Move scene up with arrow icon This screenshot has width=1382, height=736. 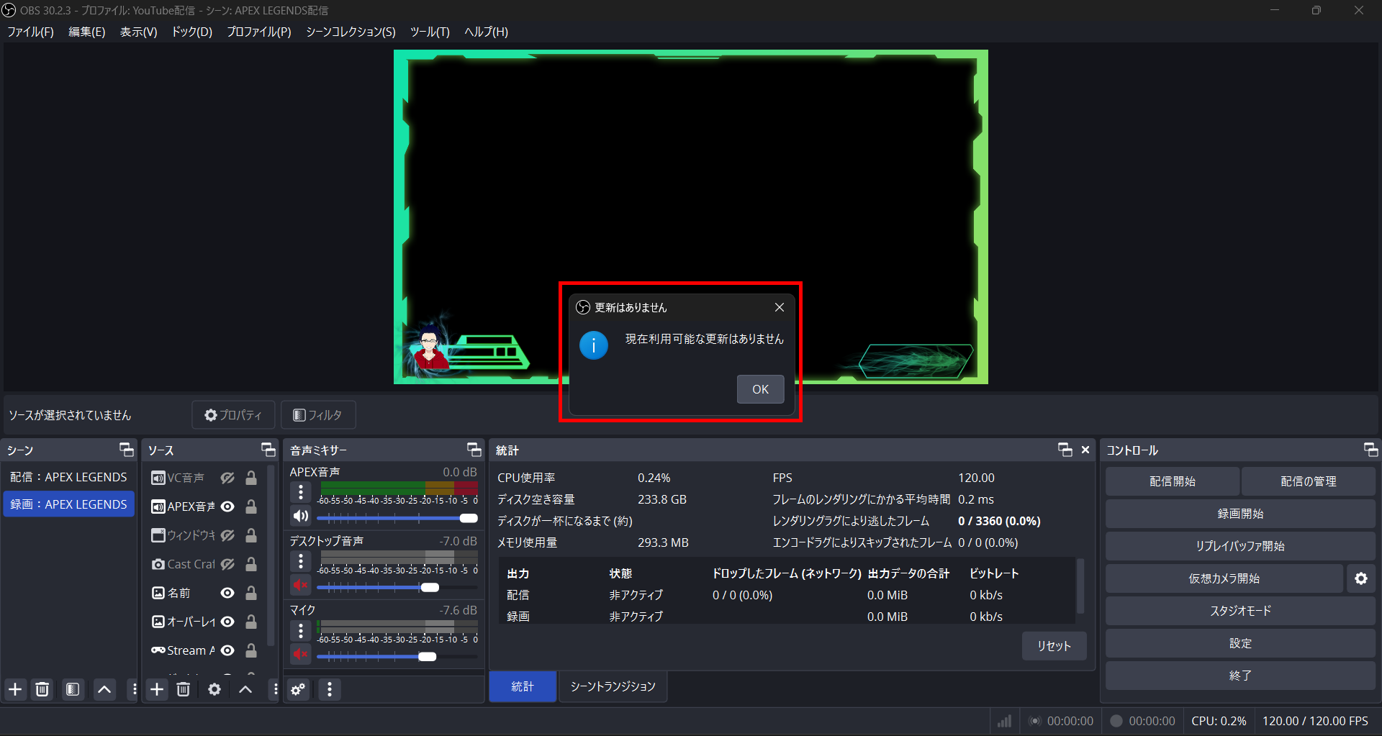(104, 689)
